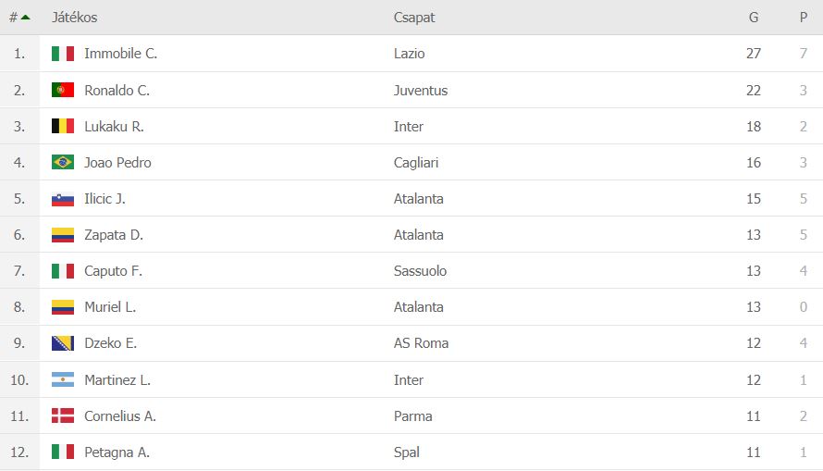Click the Slovenia flag beside Ilicic J.
Screen dimensions: 823x471
(x=63, y=199)
